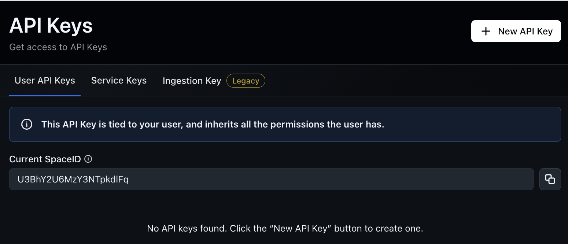Open the Service Keys tab

pyautogui.click(x=119, y=81)
